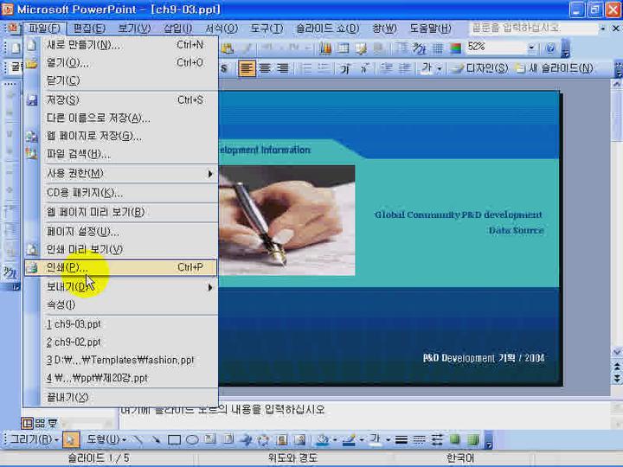Viewport: 623px width, 467px height.
Task: Click the Fill Color bucket icon
Action: click(322, 439)
